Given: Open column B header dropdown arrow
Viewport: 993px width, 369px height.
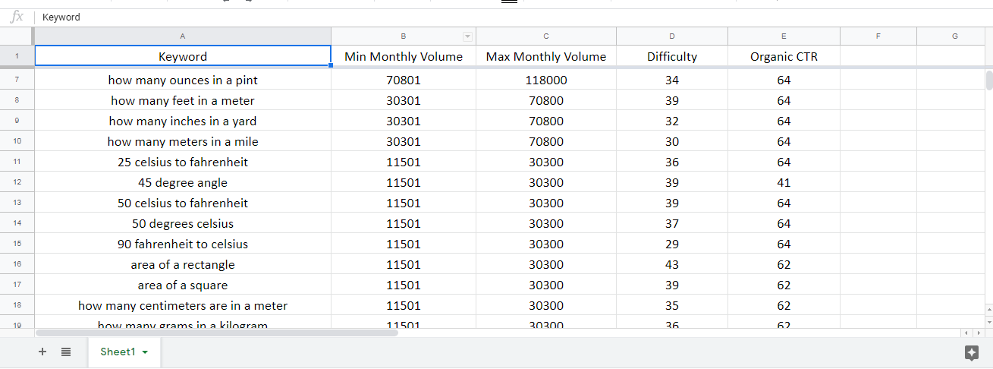Looking at the screenshot, I should point(467,36).
